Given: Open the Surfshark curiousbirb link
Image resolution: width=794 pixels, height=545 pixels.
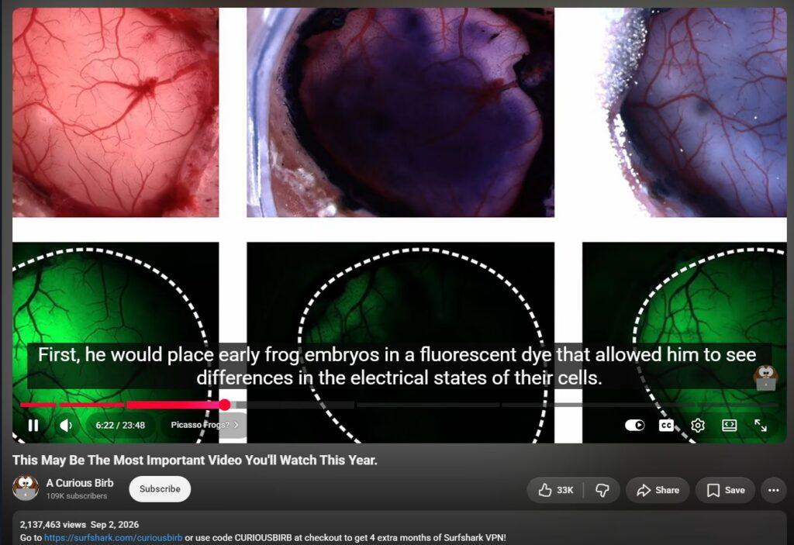Looking at the screenshot, I should (113, 537).
